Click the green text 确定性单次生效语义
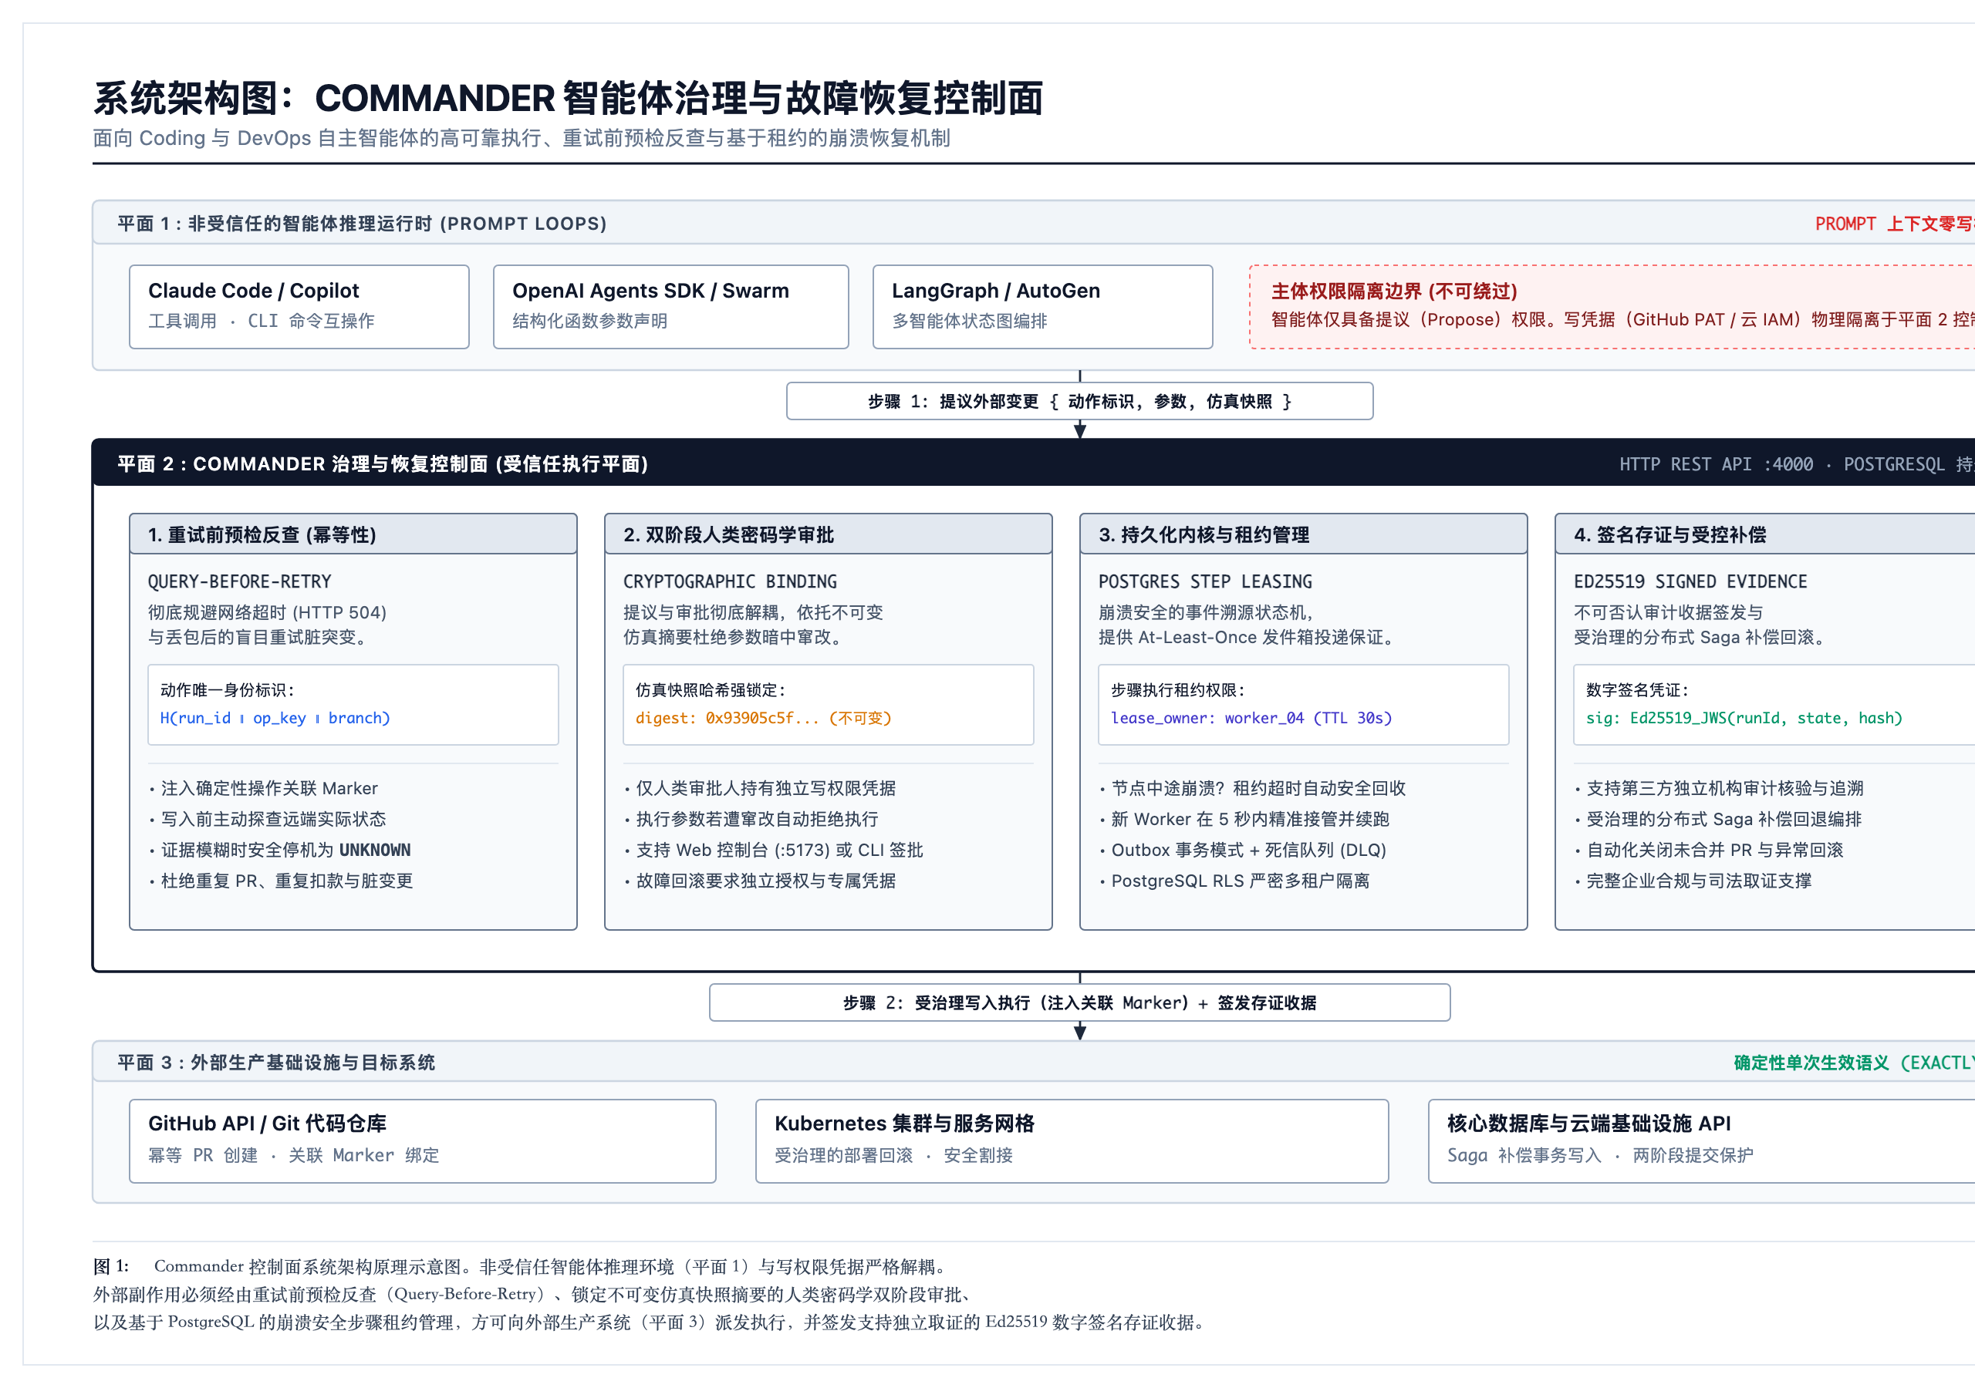1975x1388 pixels. pos(1811,1062)
